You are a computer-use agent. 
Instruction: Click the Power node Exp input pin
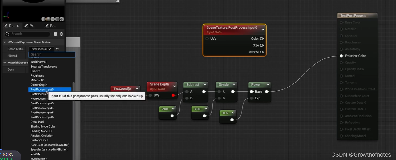click(252, 98)
